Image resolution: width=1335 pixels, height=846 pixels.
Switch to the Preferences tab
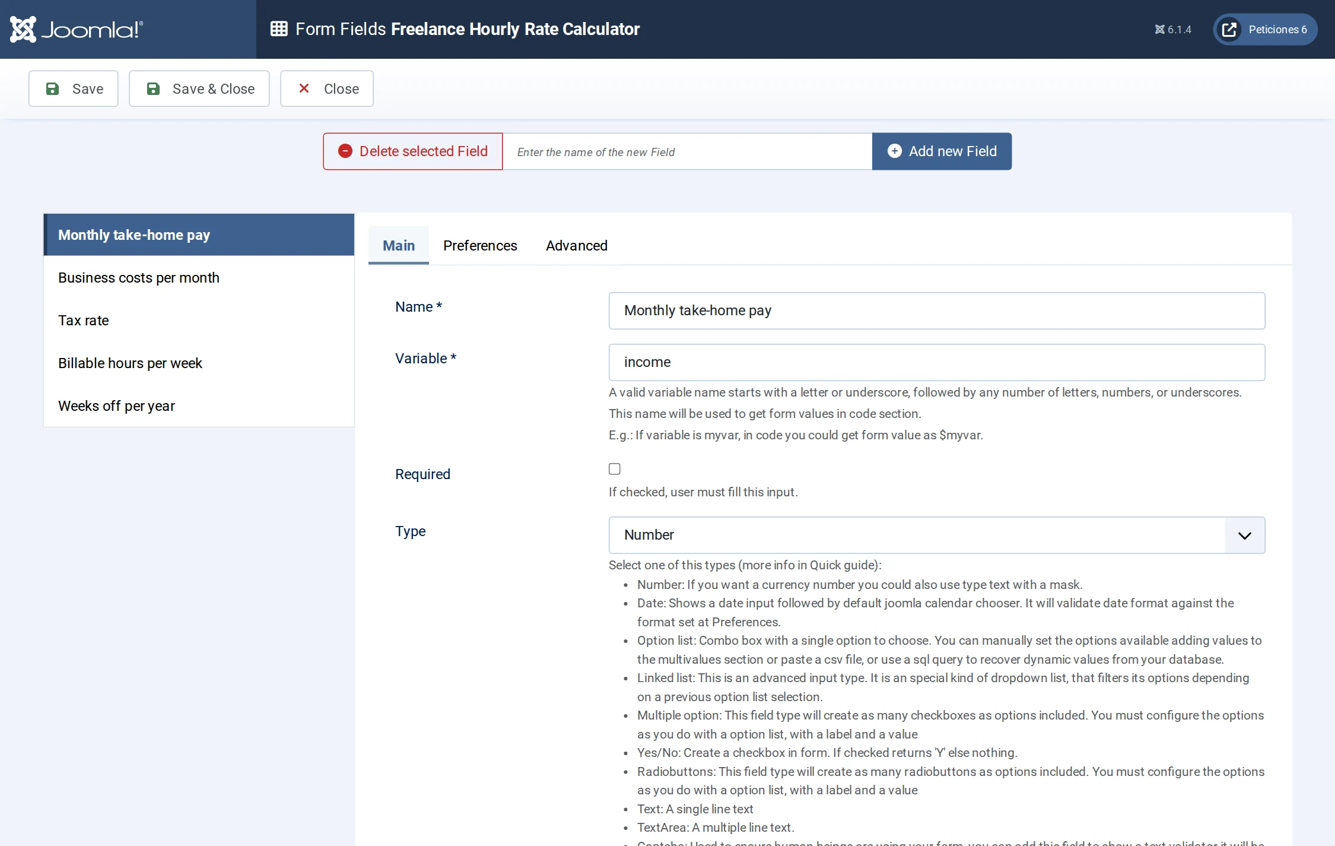pyautogui.click(x=480, y=245)
